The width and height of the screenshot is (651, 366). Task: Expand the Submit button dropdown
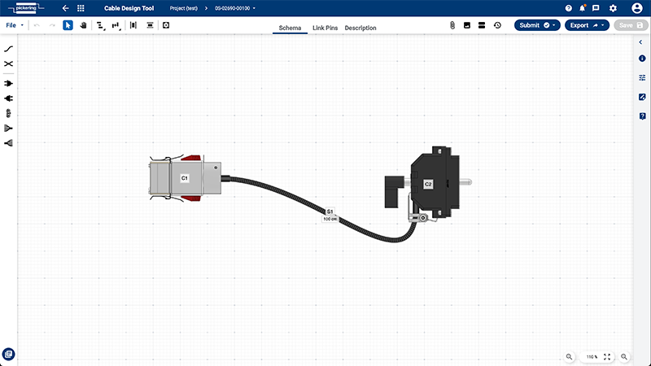pos(554,25)
